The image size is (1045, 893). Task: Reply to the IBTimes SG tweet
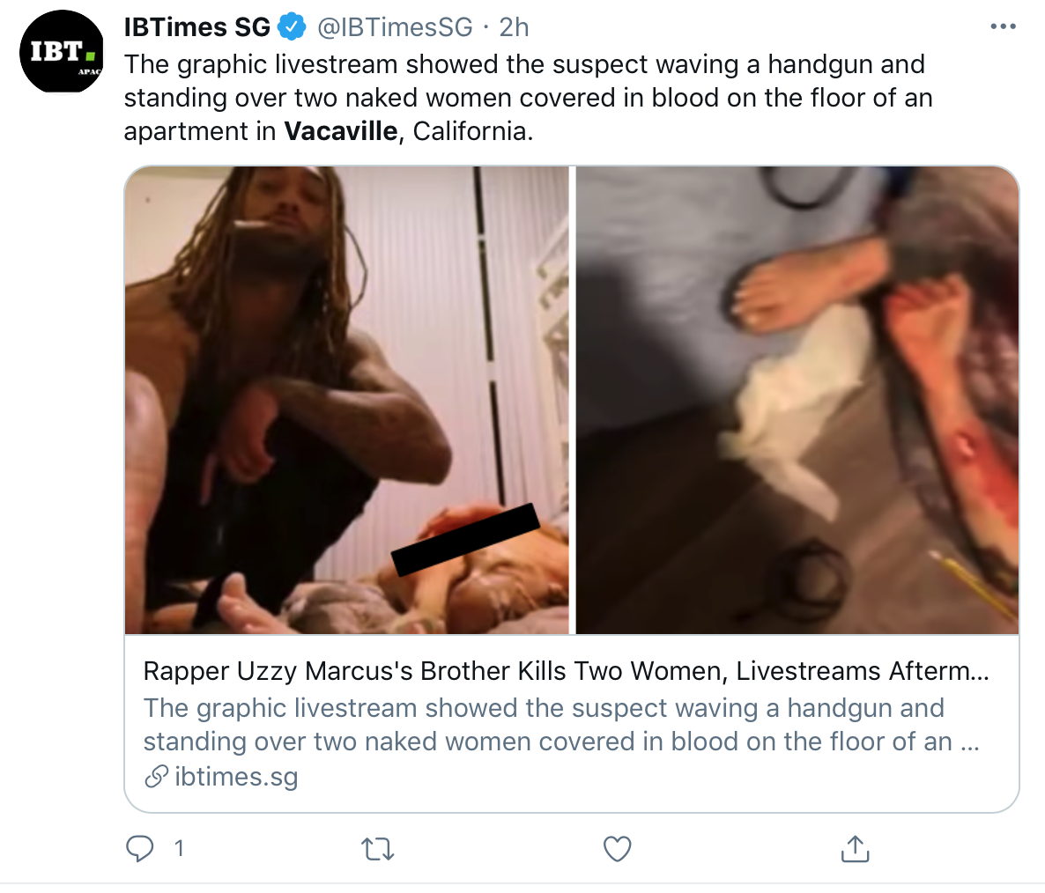[x=140, y=848]
